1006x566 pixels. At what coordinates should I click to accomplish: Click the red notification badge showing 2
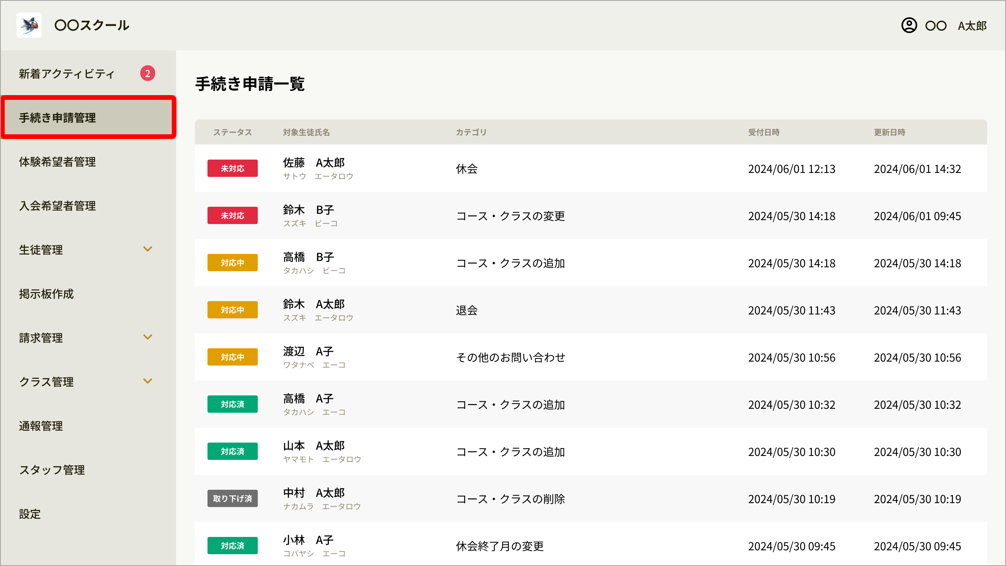148,74
